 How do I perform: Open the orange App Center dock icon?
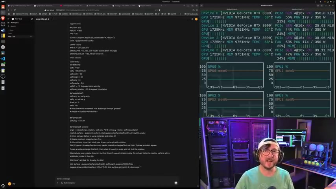pos(3,7)
